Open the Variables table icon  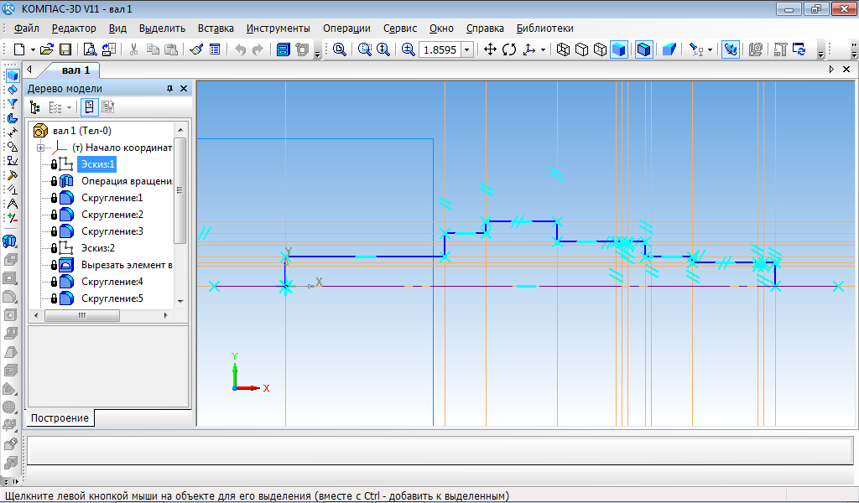pyautogui.click(x=215, y=49)
